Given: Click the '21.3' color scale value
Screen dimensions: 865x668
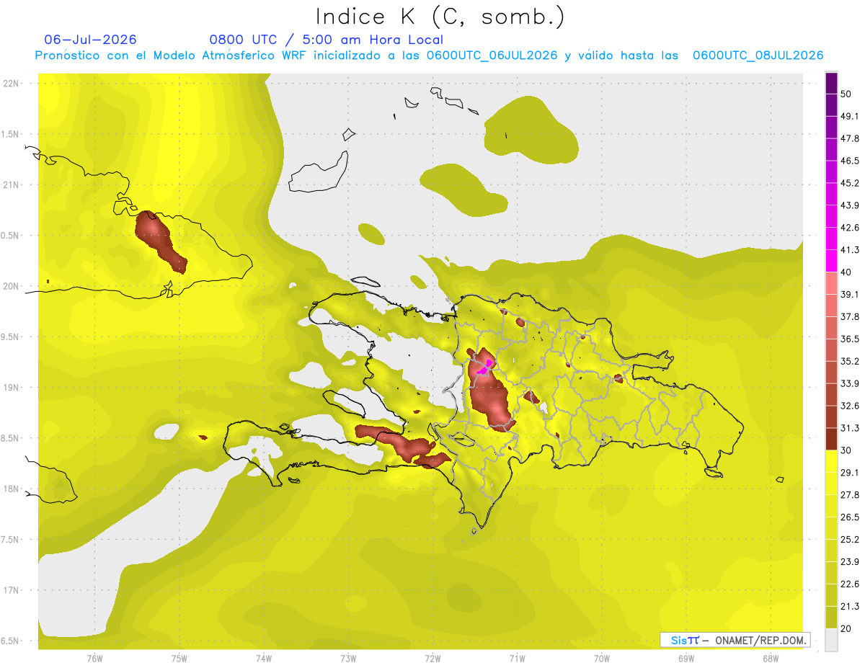Looking at the screenshot, I should 850,607.
